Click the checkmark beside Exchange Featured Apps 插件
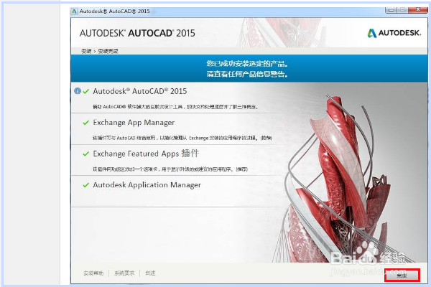The height and width of the screenshot is (287, 431). click(x=86, y=154)
